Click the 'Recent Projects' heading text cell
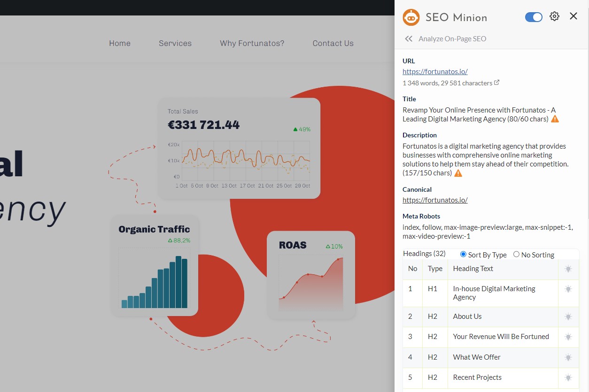Image resolution: width=589 pixels, height=392 pixels. click(x=503, y=377)
